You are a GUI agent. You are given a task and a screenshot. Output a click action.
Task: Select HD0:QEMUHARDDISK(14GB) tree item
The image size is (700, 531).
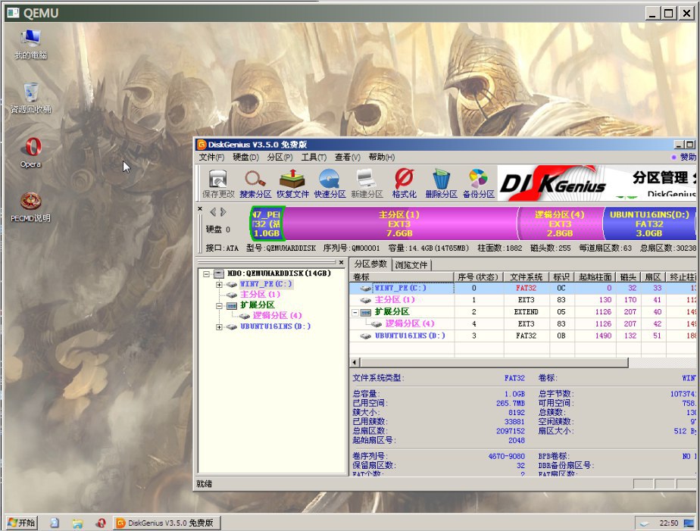coord(279,273)
